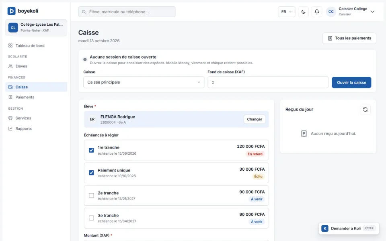This screenshot has width=386, height=241.
Task: Click the 120 000 FCFA amount
Action: tap(251, 146)
